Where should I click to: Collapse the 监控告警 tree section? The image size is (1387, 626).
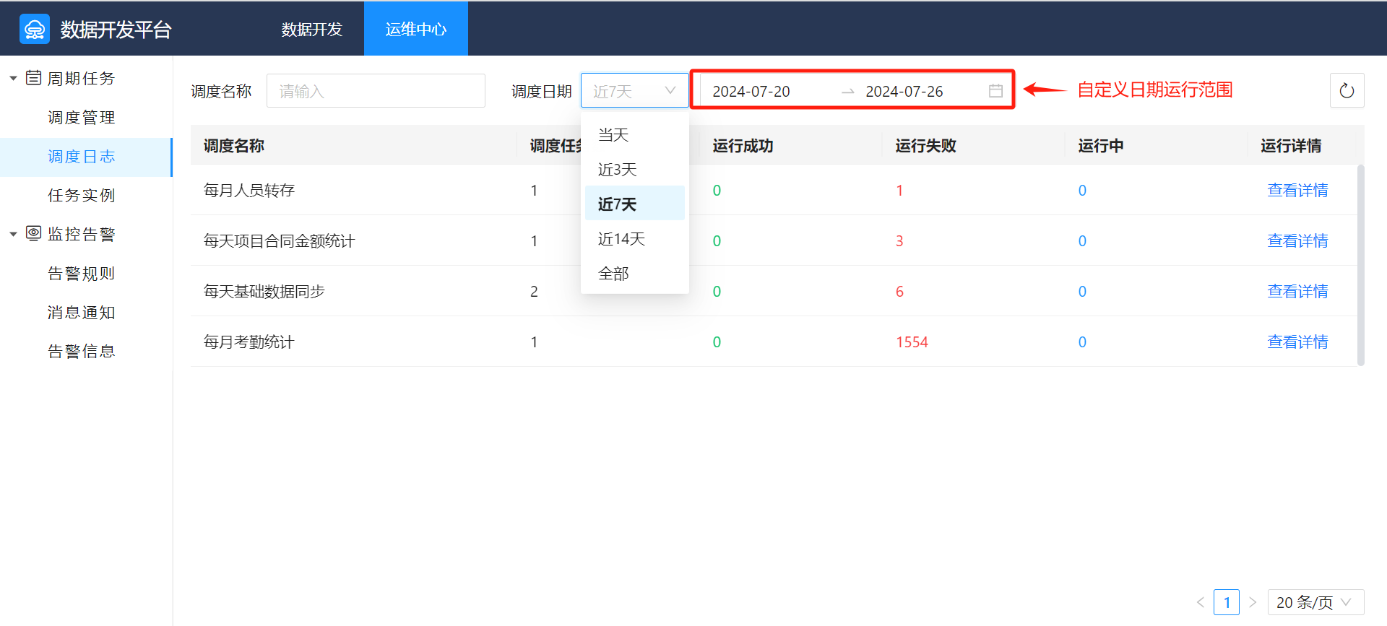coord(13,234)
